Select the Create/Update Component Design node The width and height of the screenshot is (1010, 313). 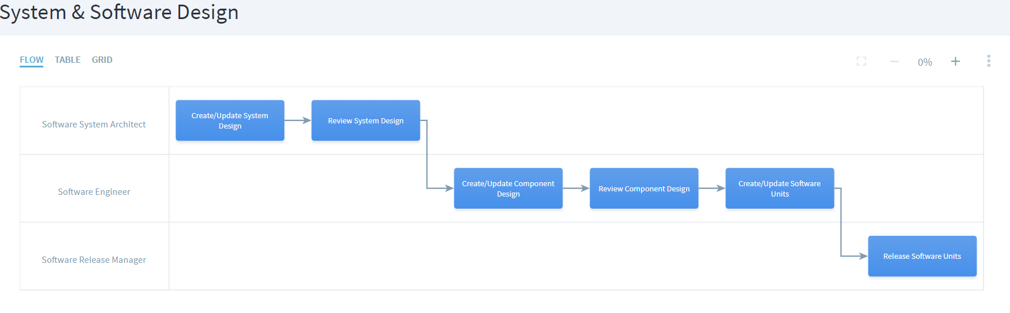[x=508, y=188]
